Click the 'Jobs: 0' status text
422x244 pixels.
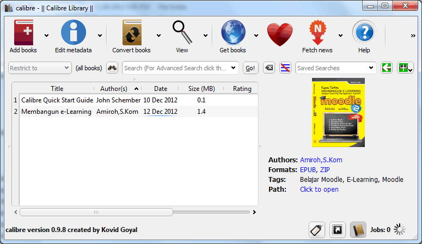coord(380,230)
